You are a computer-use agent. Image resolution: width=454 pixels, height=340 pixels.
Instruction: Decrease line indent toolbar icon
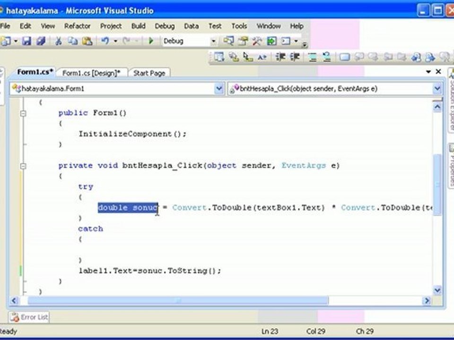(280, 57)
